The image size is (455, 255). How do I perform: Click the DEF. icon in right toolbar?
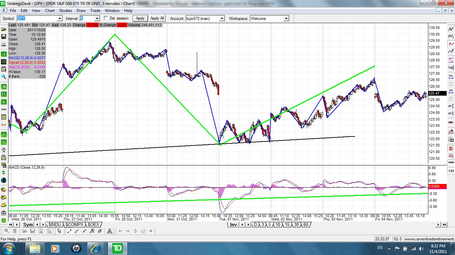pyautogui.click(x=451, y=122)
